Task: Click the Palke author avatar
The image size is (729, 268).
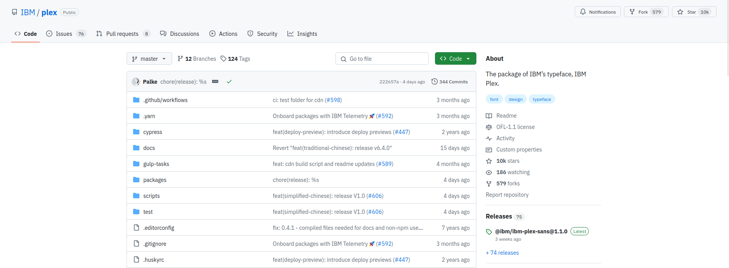Action: pos(136,82)
